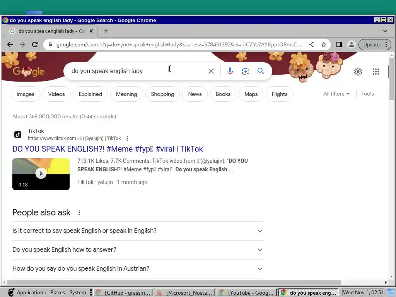Screen dimensions: 396x297
Task: Bookmark this page with the star icon
Action: click(x=324, y=45)
